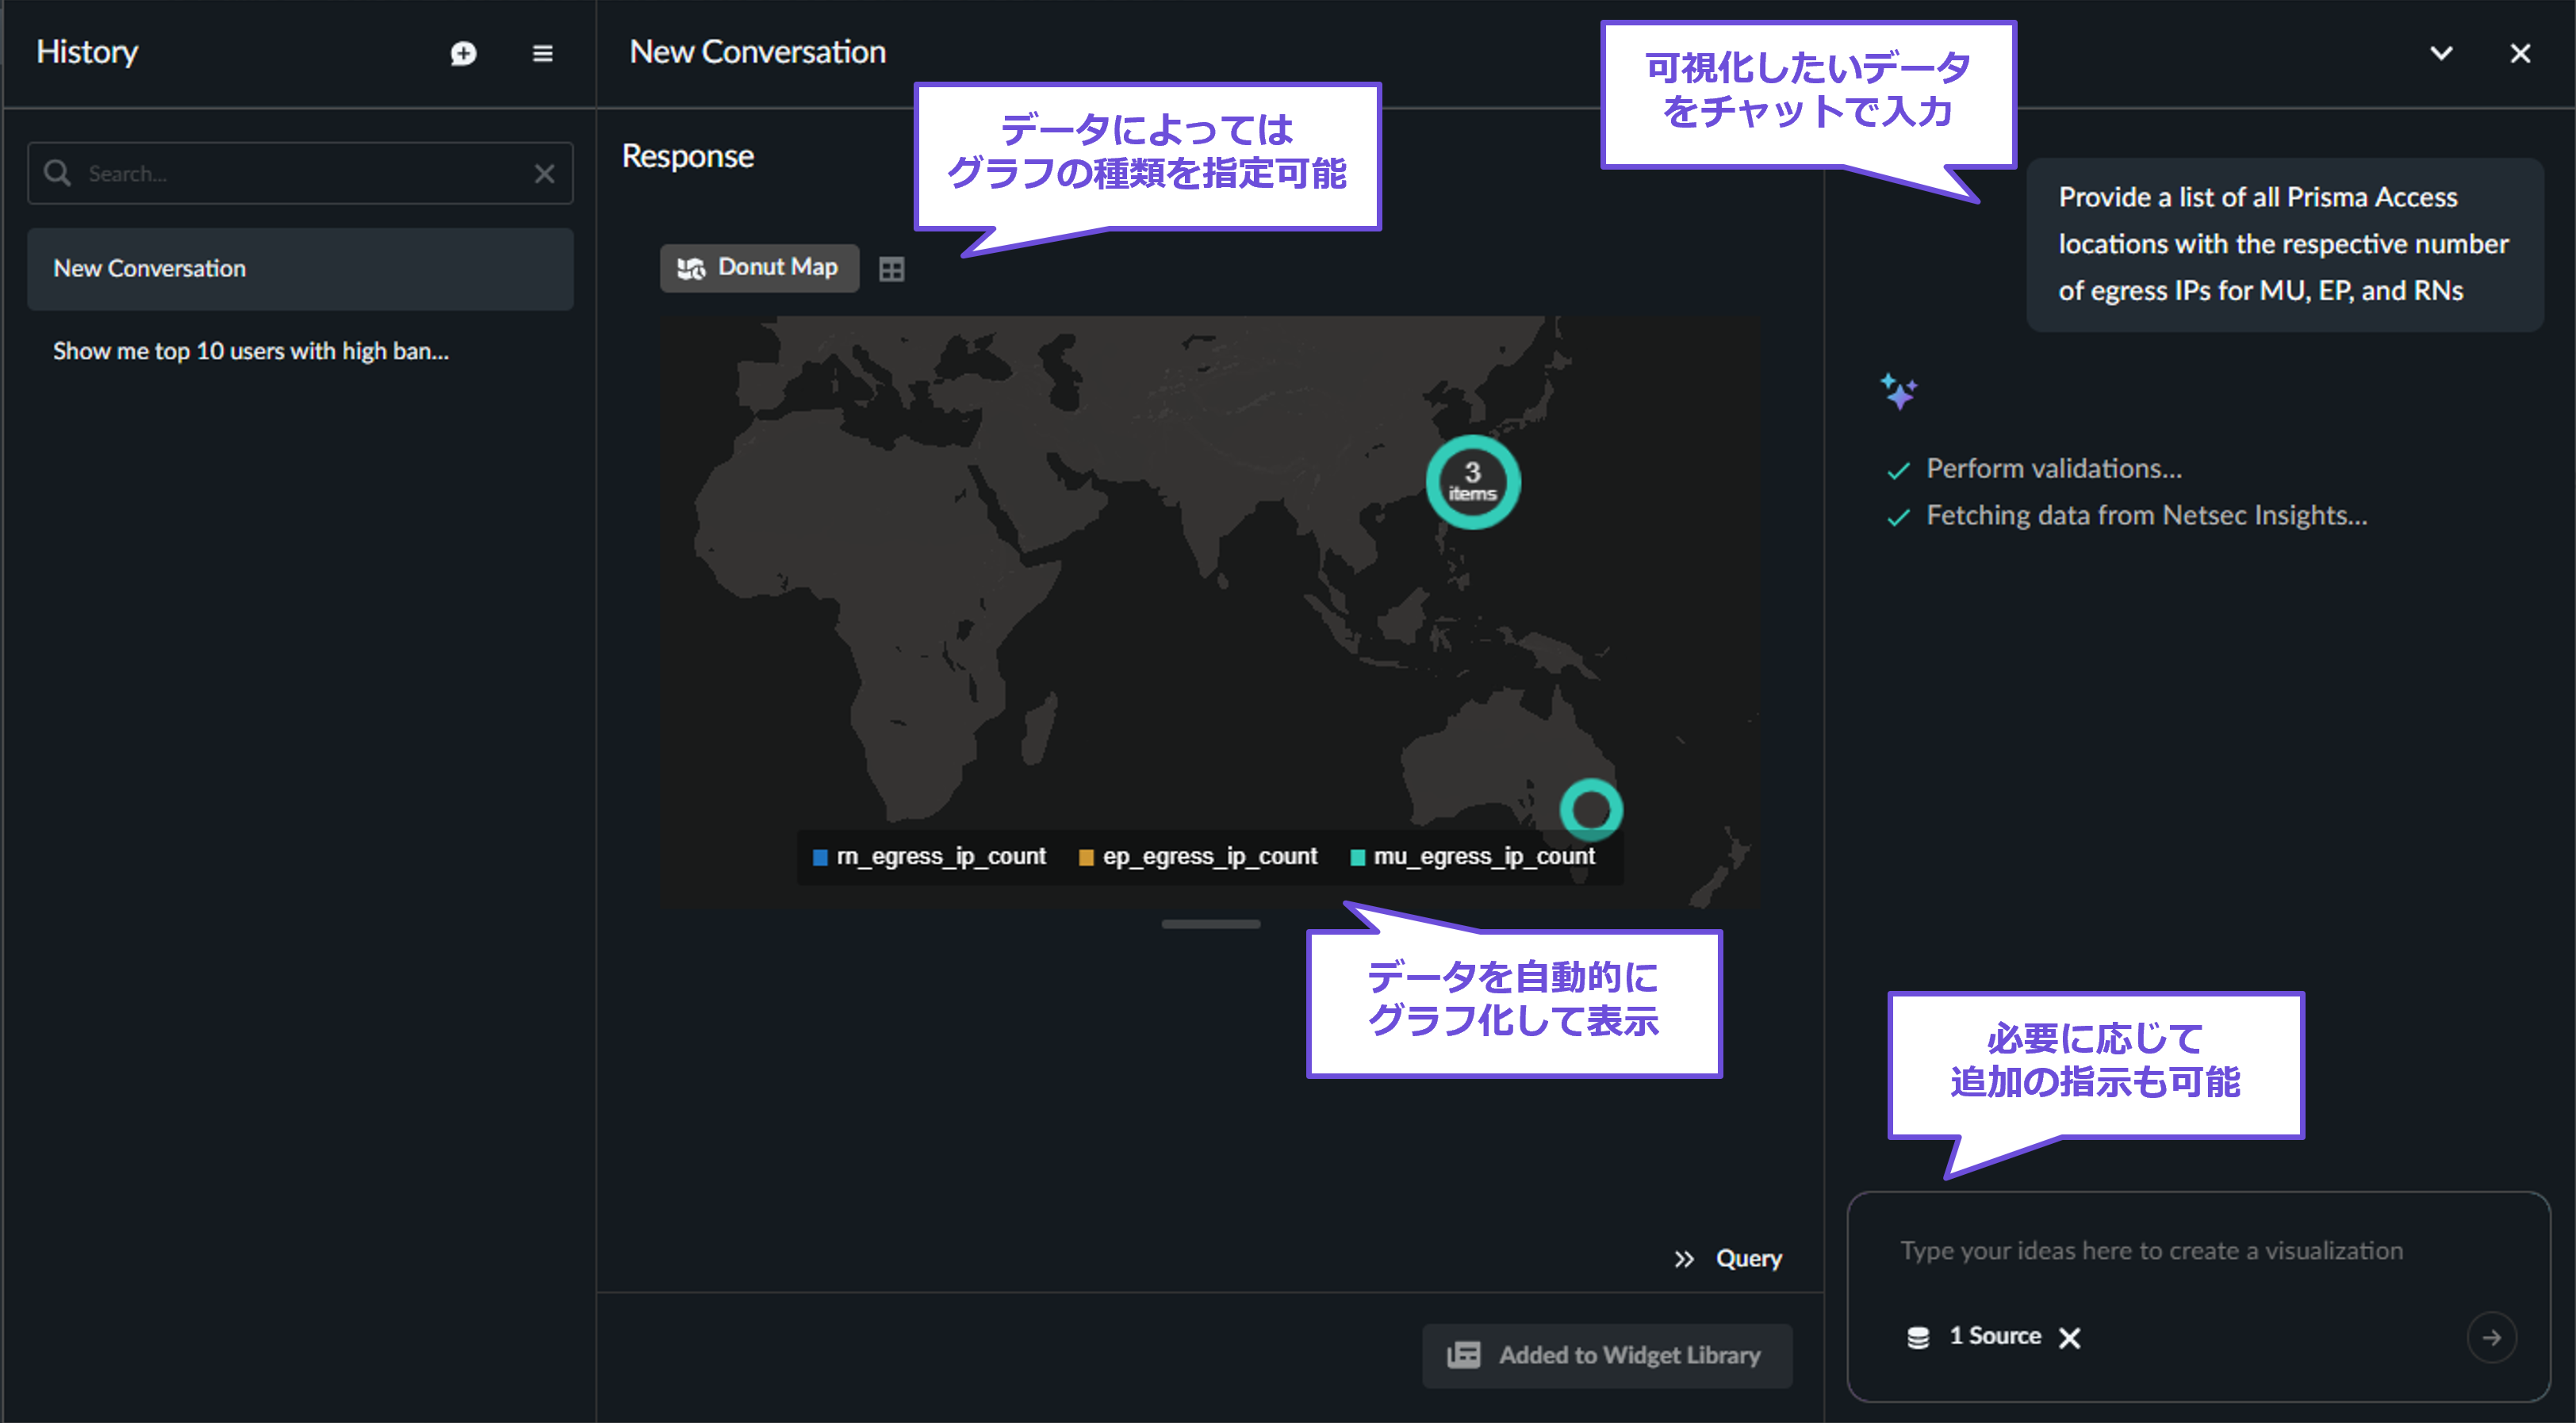Collapse the conversation panel with chevron
This screenshot has width=2576, height=1423.
point(2441,53)
